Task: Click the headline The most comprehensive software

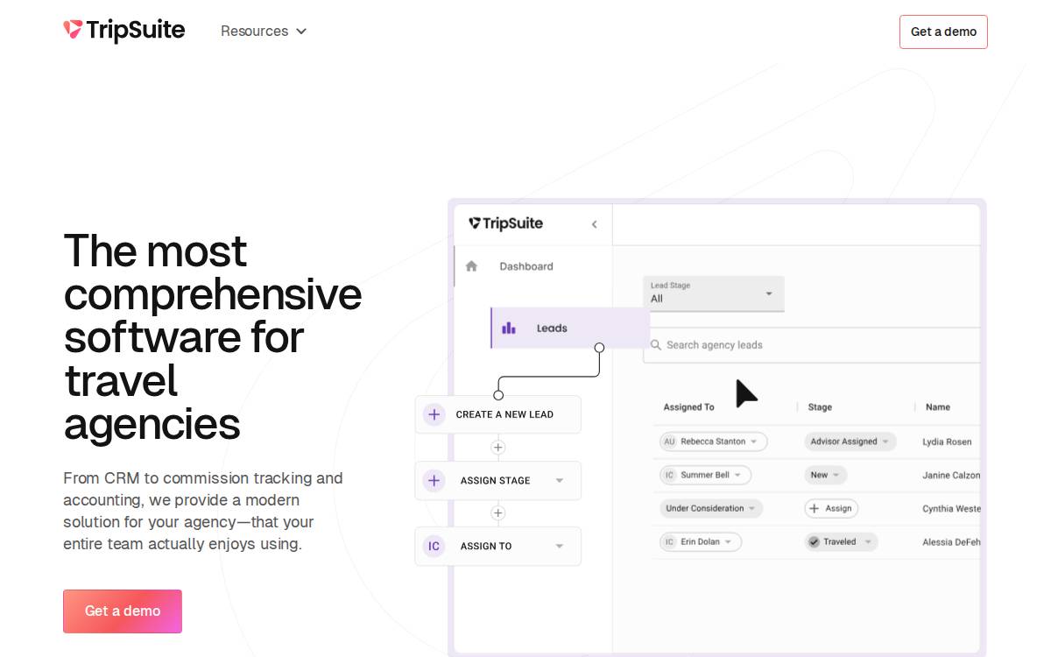Action: click(x=213, y=337)
